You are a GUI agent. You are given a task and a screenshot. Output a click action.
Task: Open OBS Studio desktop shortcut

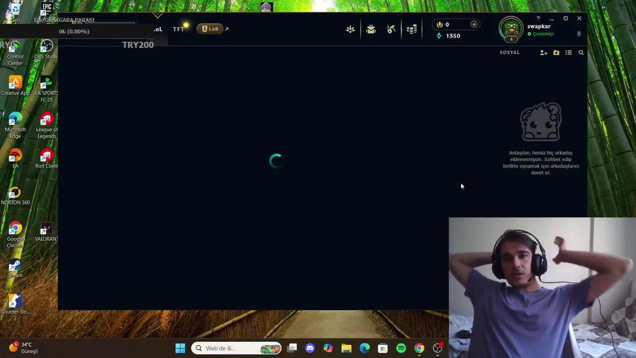pyautogui.click(x=46, y=50)
